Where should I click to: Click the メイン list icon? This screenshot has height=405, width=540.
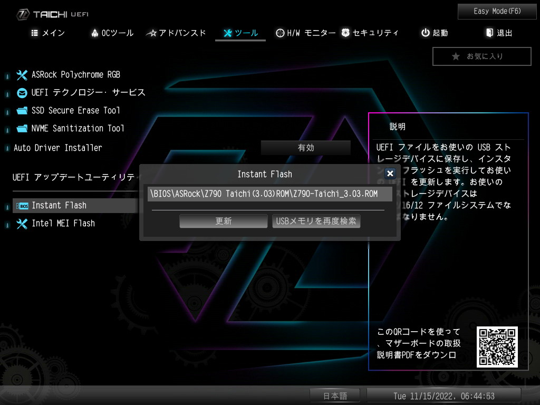34,33
